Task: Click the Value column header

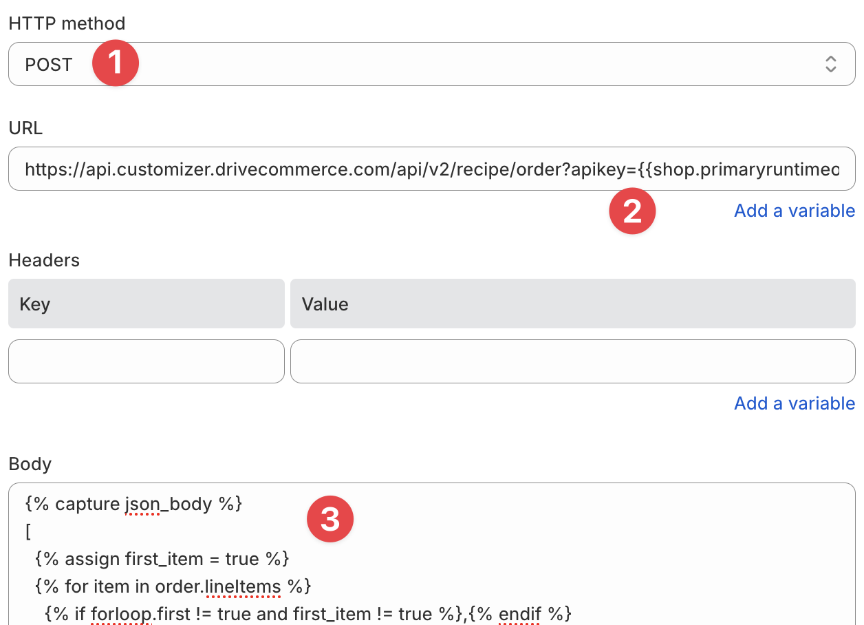Action: click(572, 304)
